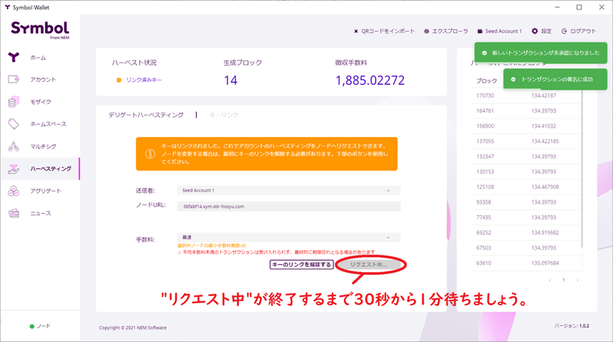
Task: Open マルチシグ menu item
Action: (43, 146)
